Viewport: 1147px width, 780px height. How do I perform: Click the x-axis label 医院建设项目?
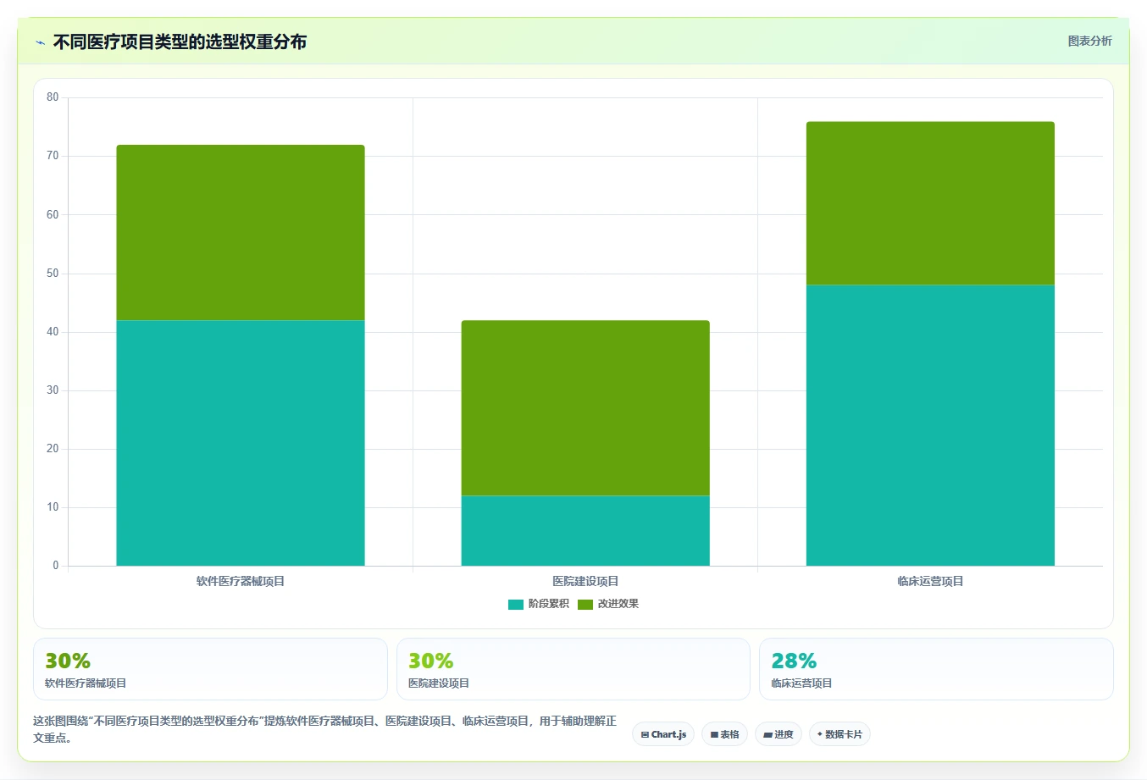click(x=585, y=581)
